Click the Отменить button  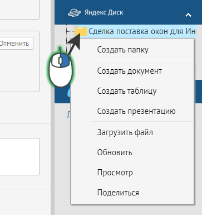coord(16,44)
